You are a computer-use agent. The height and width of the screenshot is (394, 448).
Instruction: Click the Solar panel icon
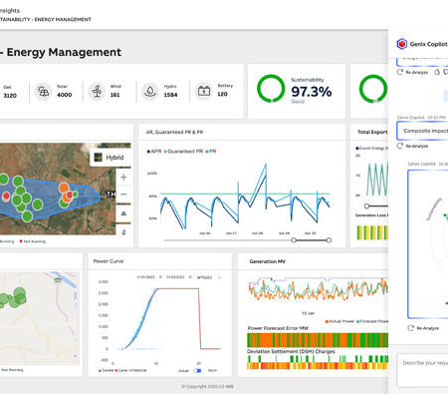(x=43, y=91)
